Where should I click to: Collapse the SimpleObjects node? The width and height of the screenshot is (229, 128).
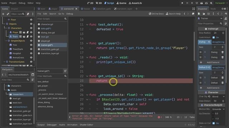pos(6,41)
